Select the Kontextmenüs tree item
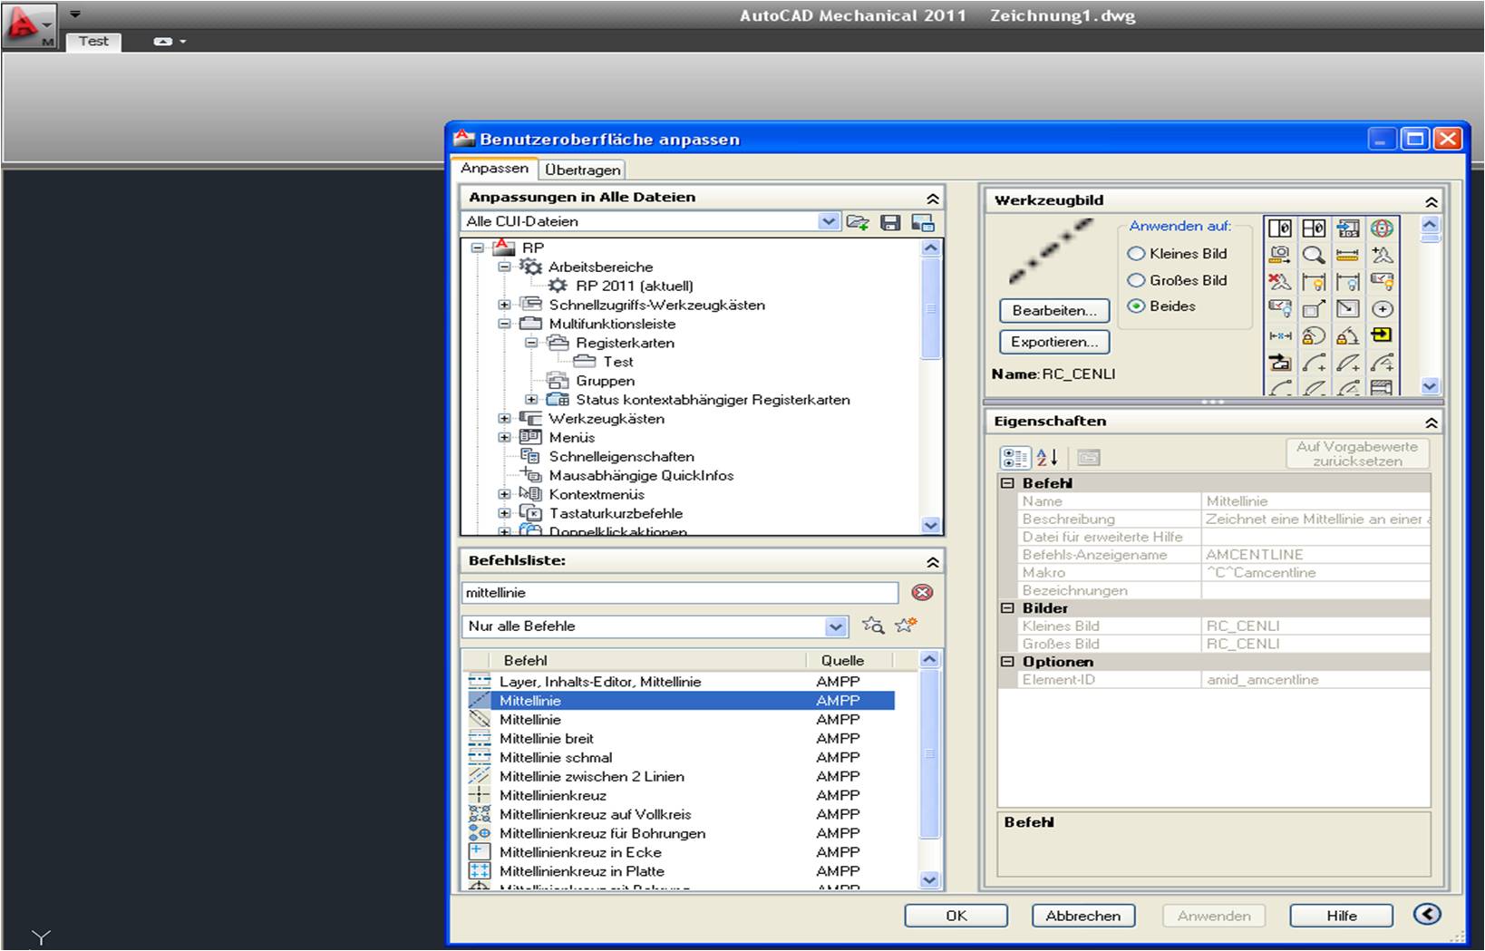The height and width of the screenshot is (951, 1485). coord(597,495)
